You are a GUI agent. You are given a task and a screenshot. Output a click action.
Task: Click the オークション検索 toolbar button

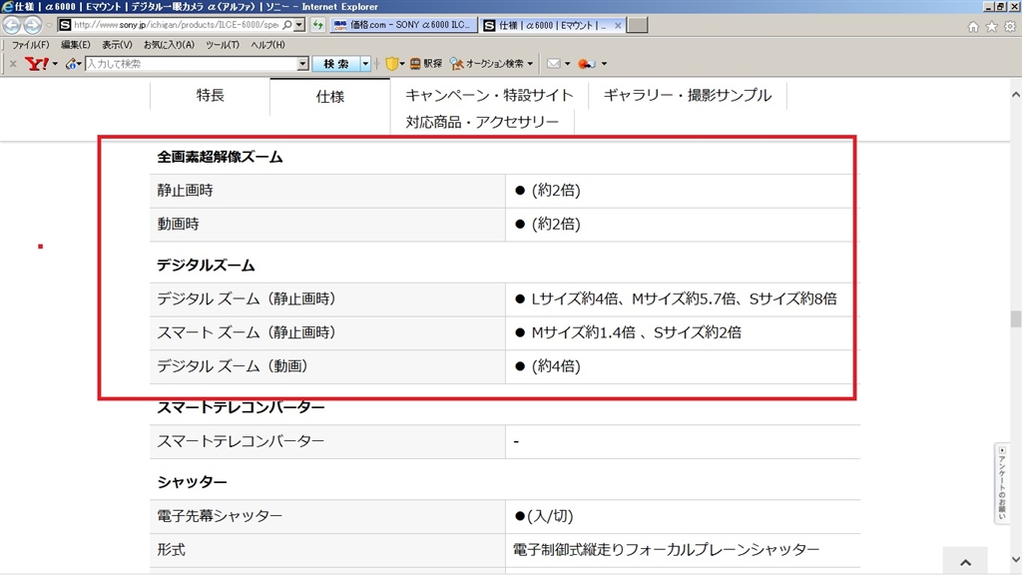pos(487,63)
